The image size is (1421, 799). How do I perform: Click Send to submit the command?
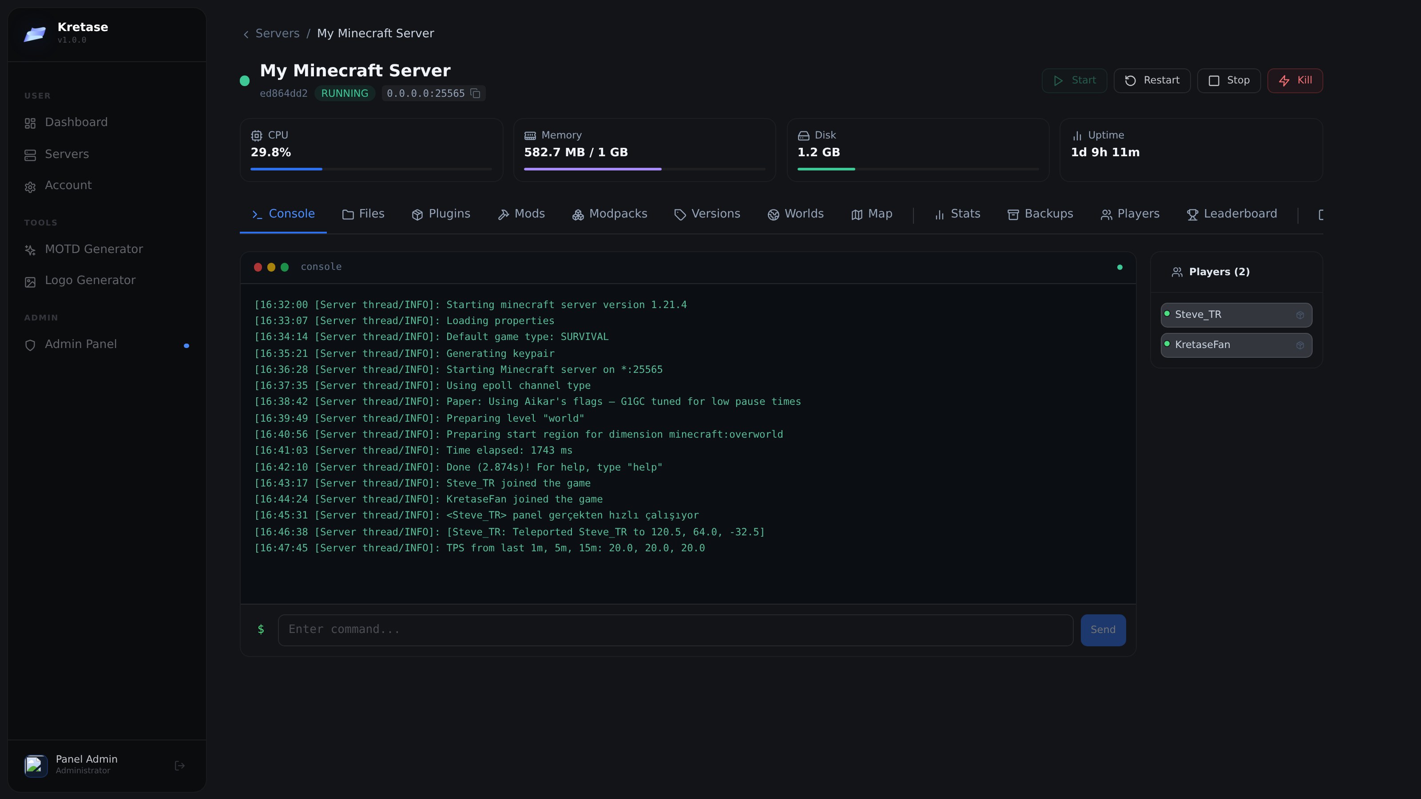coord(1103,630)
